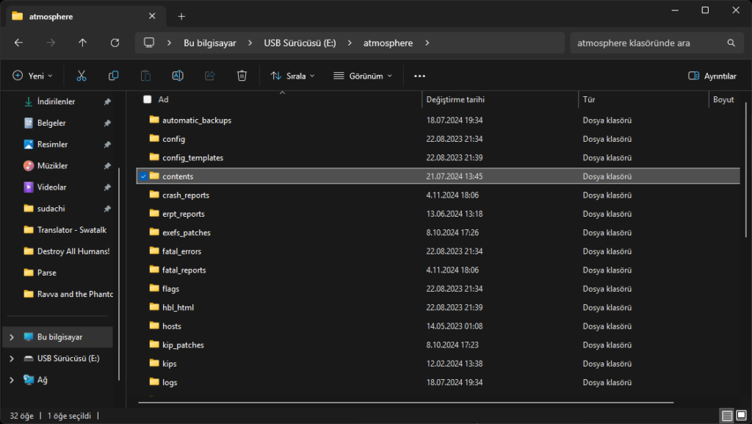This screenshot has width=752, height=424.
Task: Click USB Sürücüsü (E:) in breadcrumb path
Action: pyautogui.click(x=300, y=43)
